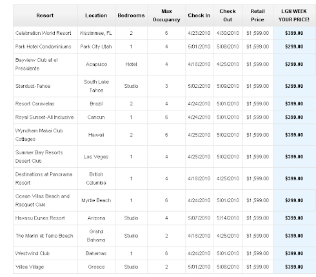Click check-in 4/23/2010 for Celebration World
Image resolution: width=316 pixels, height=277 pixels.
tap(199, 33)
